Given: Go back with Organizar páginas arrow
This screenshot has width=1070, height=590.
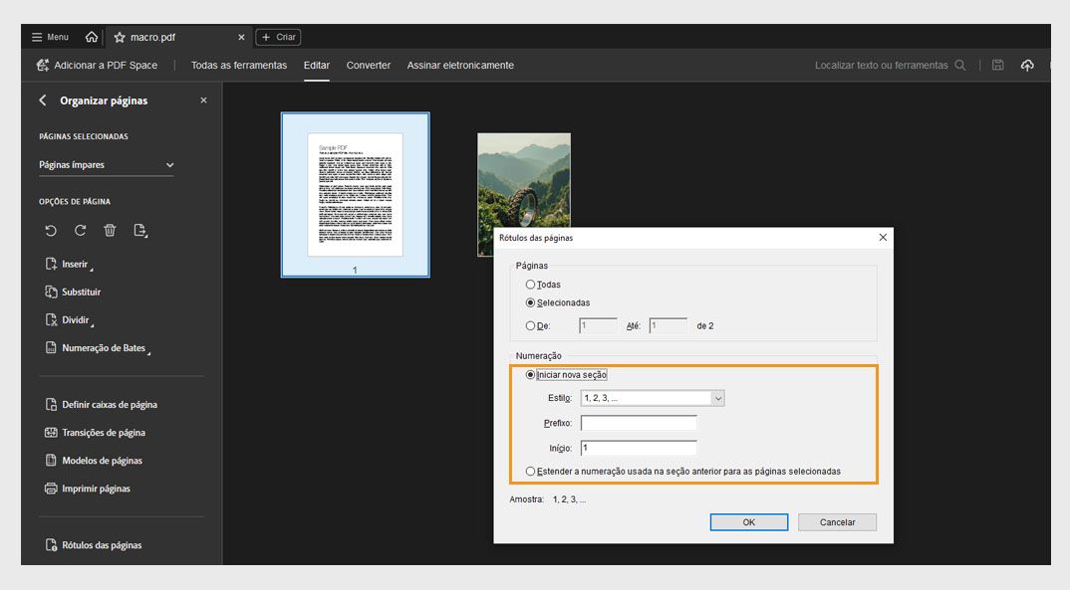Looking at the screenshot, I should tap(43, 100).
